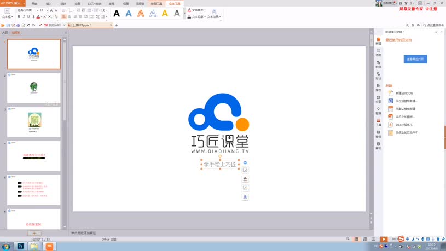Screen dimensions: 446x251
Task: Click the layers icon beside text box
Action: tap(245, 197)
